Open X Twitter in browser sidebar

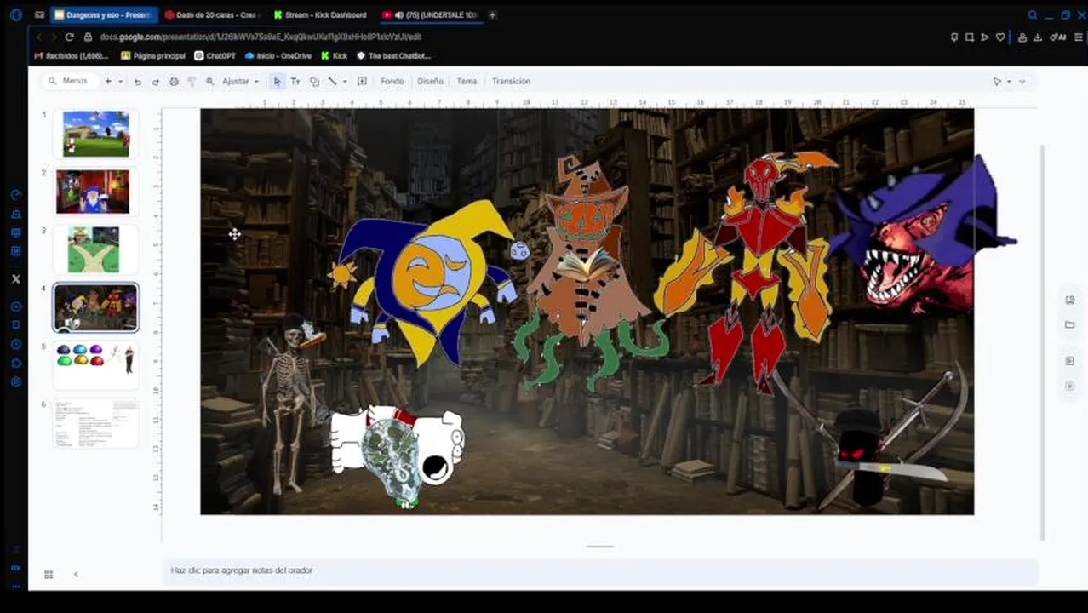pyautogui.click(x=15, y=278)
